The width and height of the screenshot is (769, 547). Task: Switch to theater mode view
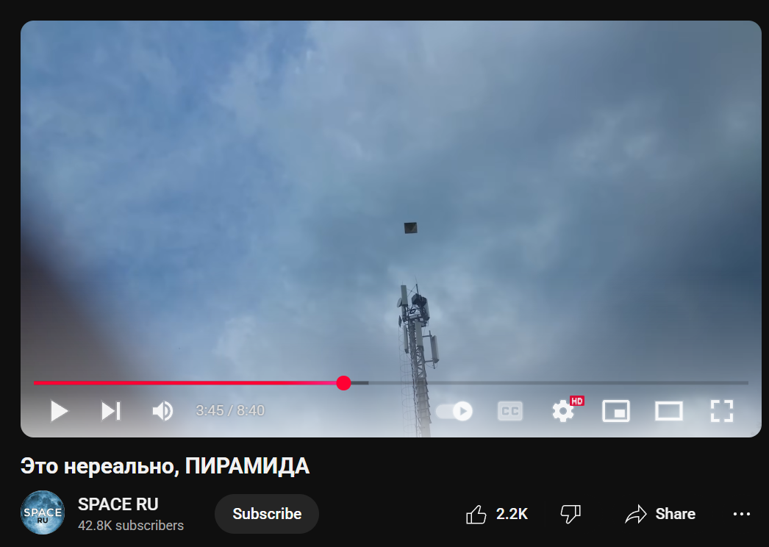coord(669,411)
